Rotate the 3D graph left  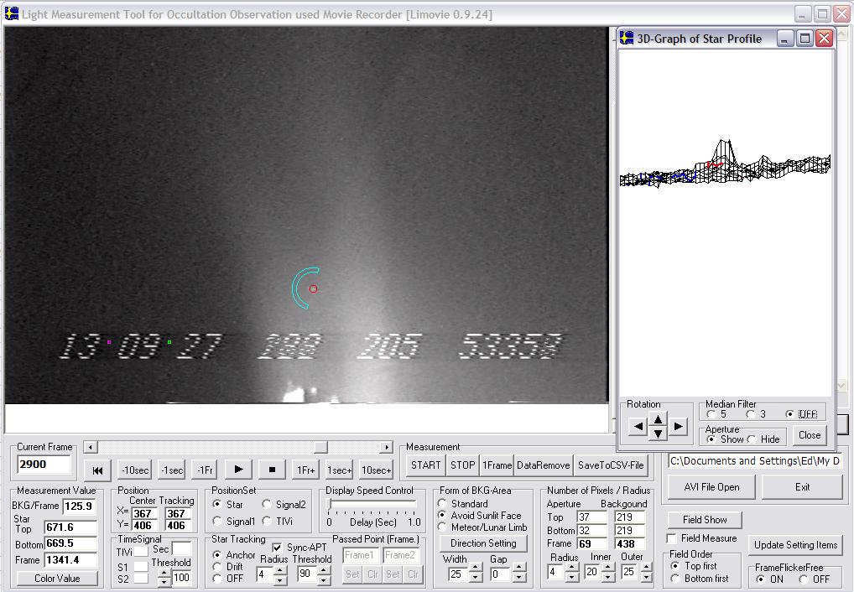tap(638, 427)
